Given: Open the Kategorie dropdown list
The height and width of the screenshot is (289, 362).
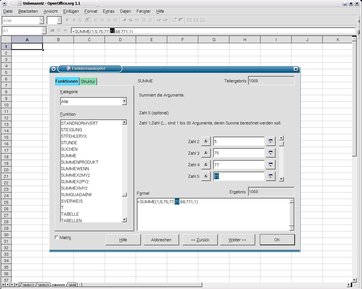Looking at the screenshot, I should point(124,101).
